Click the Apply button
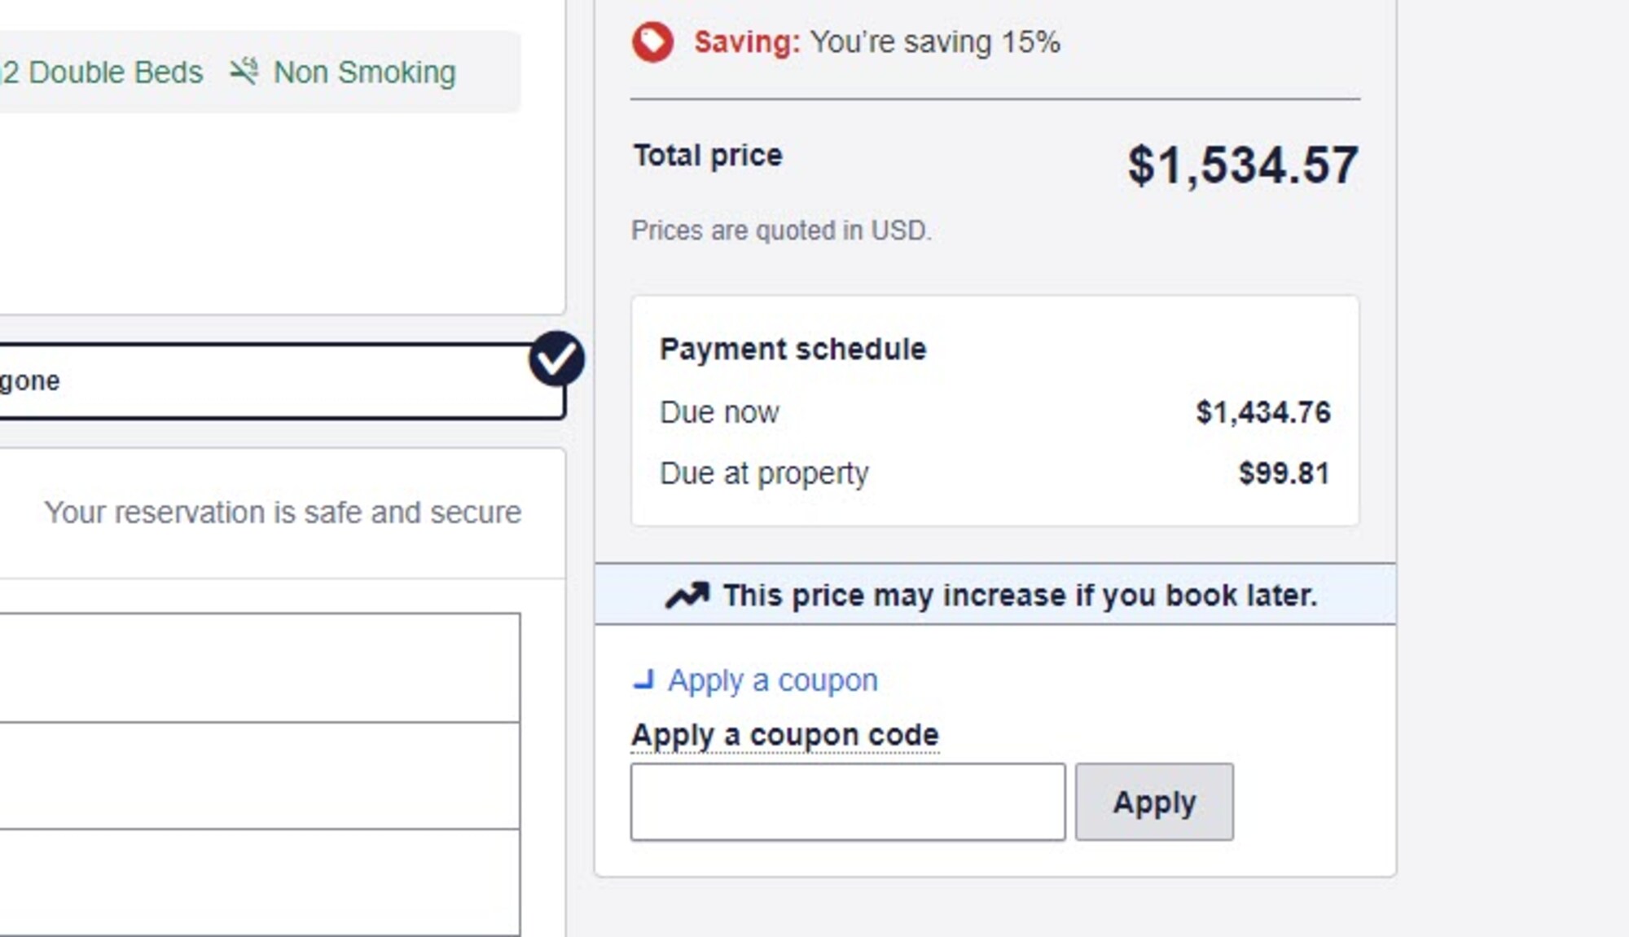 point(1154,802)
